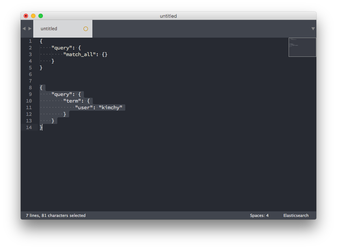Click the yellow minimize traffic light button

pos(33,16)
